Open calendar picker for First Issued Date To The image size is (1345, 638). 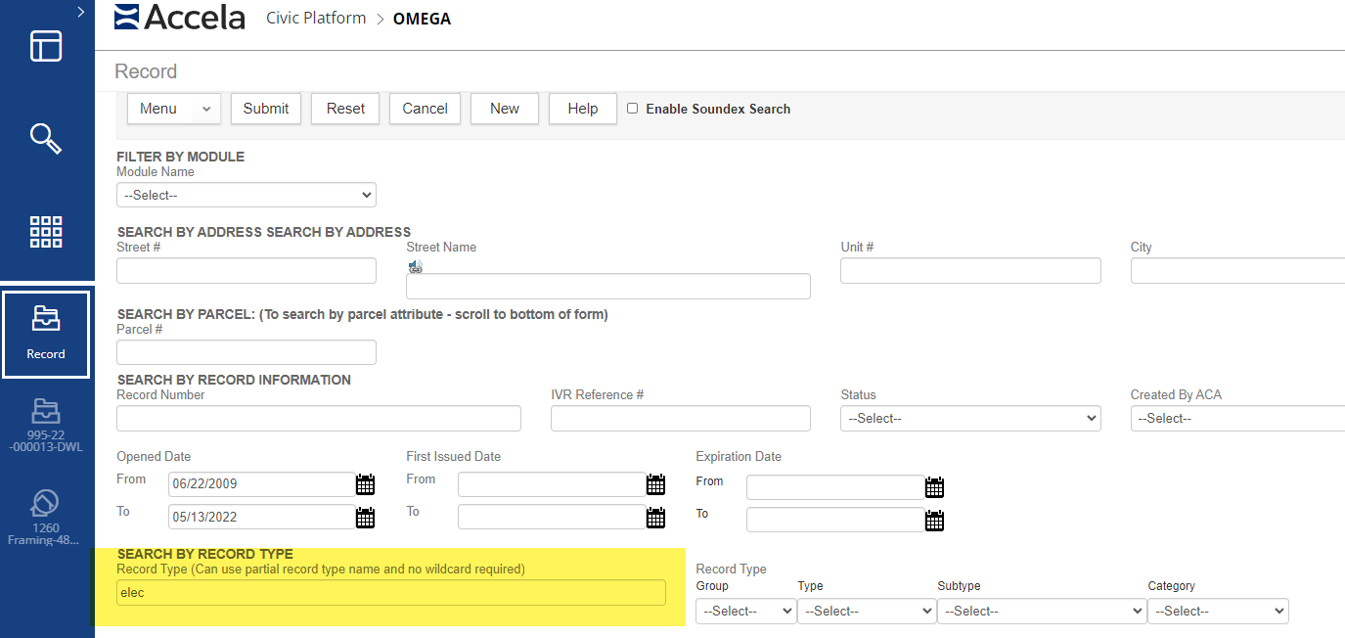point(655,518)
